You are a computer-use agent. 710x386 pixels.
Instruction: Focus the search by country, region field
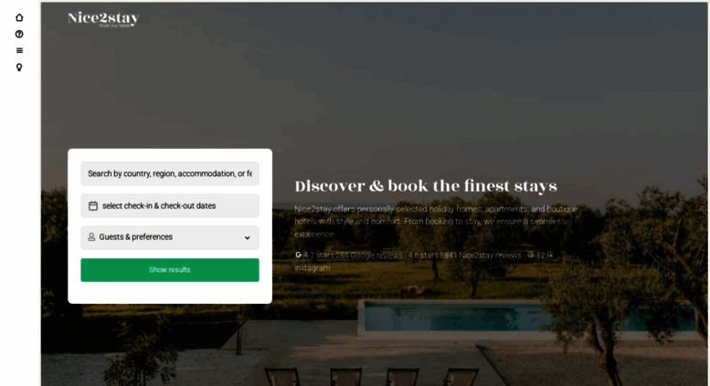point(170,173)
